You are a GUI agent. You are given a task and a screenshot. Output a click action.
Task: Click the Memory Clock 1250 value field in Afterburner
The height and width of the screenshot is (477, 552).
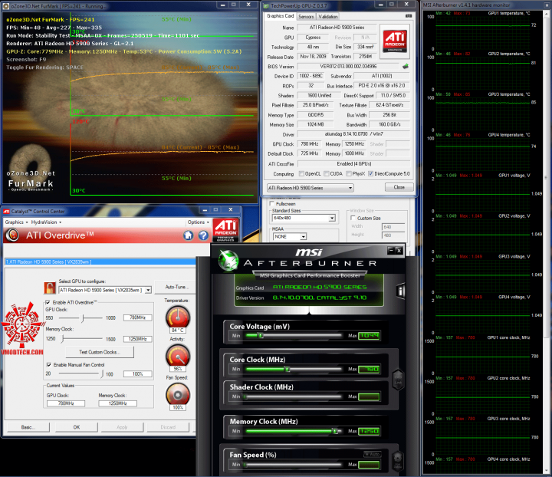[369, 431]
